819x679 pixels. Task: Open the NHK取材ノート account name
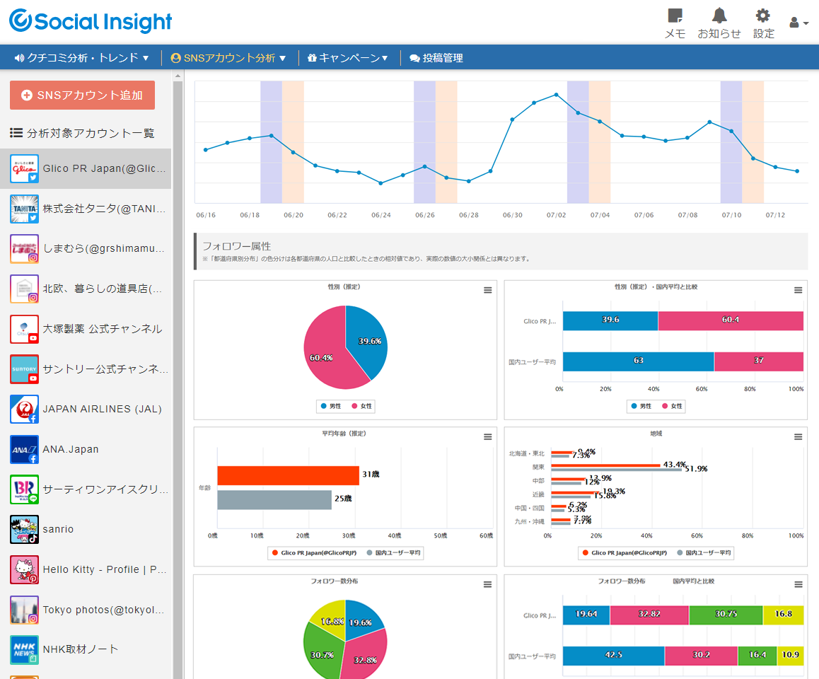81,649
